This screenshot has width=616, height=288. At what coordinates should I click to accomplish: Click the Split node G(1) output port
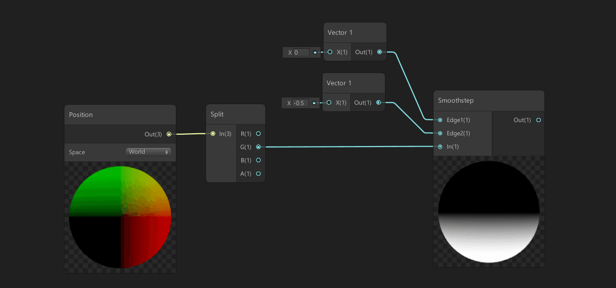tap(258, 147)
